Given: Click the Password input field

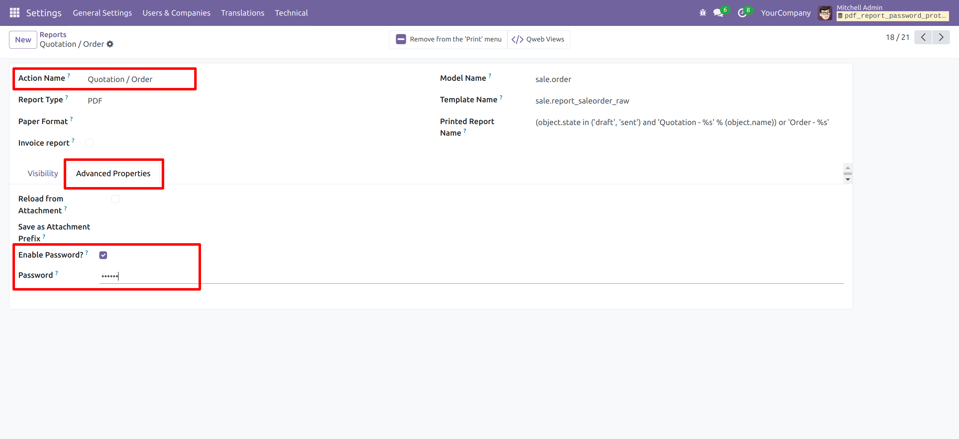Looking at the screenshot, I should tap(471, 276).
